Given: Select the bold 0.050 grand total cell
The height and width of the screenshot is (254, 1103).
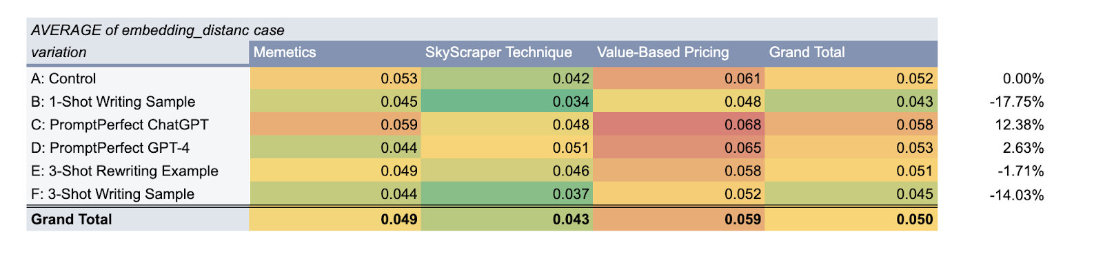Looking at the screenshot, I should coord(851,220).
